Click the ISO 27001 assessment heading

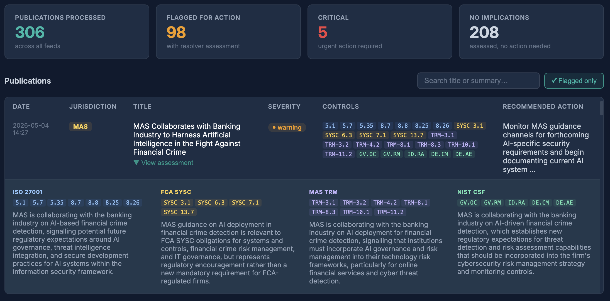tap(28, 192)
